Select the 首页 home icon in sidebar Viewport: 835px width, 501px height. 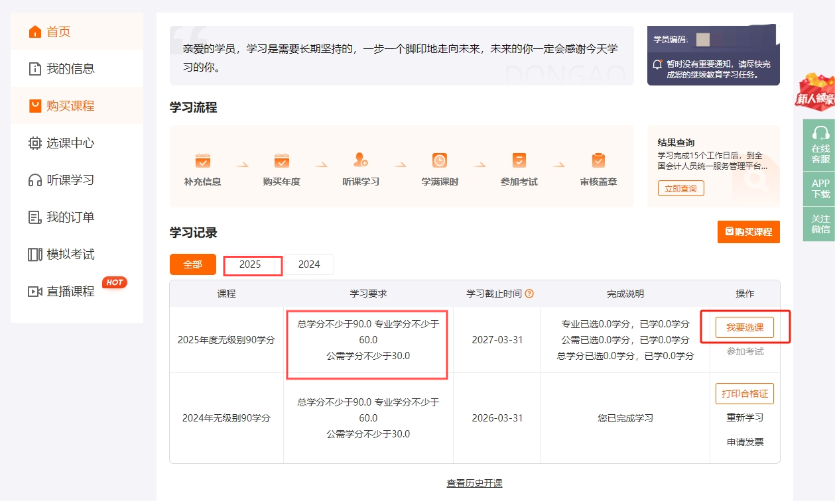pyautogui.click(x=36, y=31)
